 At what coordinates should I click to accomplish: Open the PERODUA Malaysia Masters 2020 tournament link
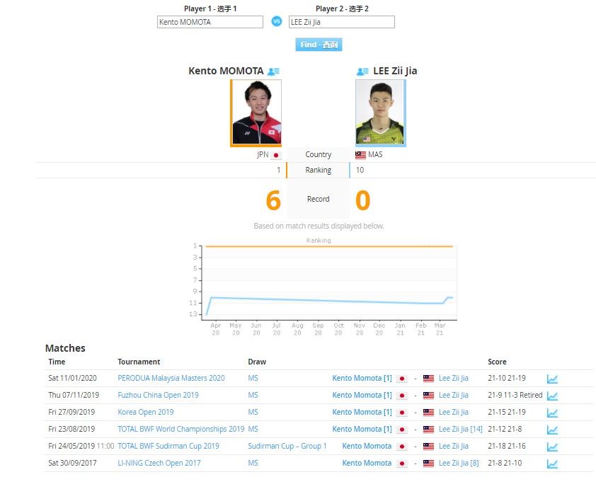point(171,378)
